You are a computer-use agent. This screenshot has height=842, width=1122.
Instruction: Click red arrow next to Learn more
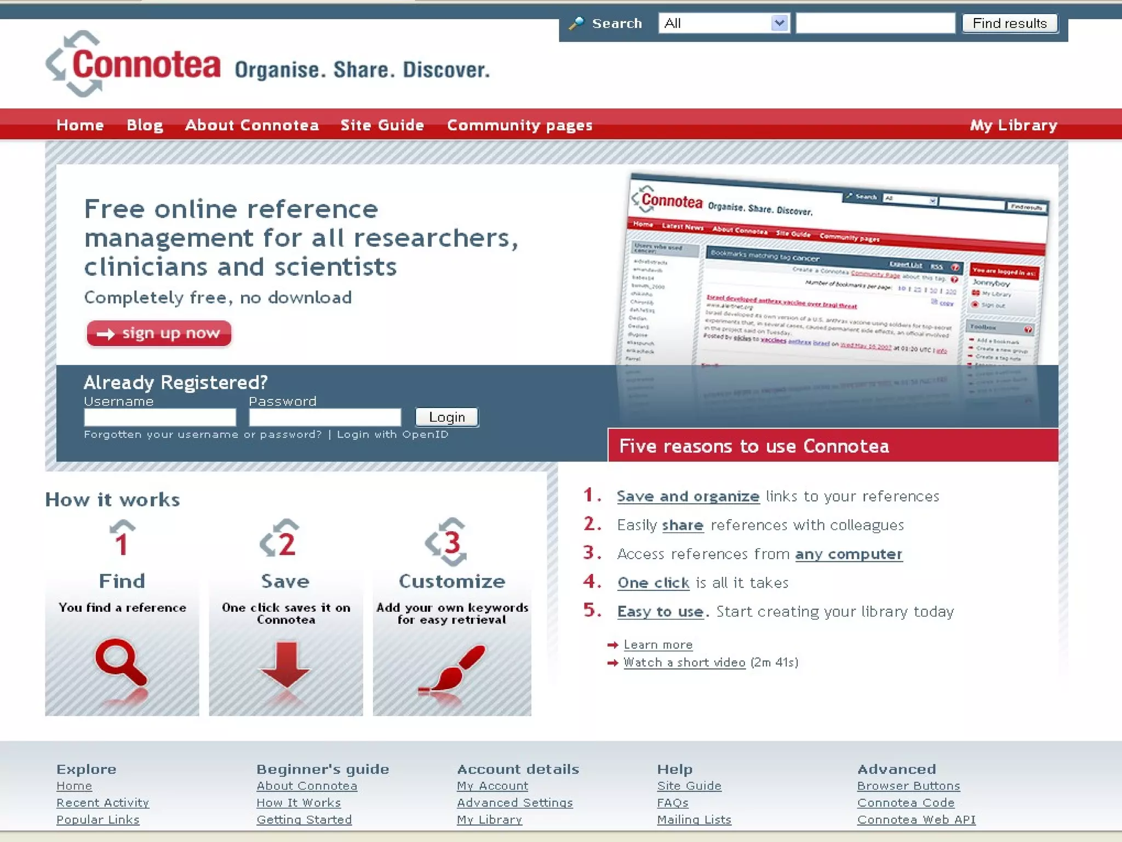[612, 645]
